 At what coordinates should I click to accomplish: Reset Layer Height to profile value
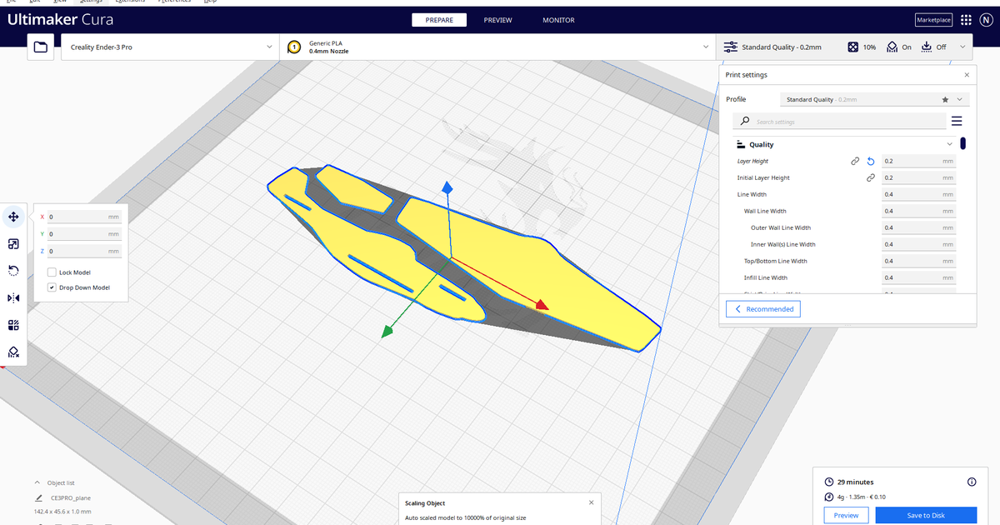pyautogui.click(x=871, y=162)
